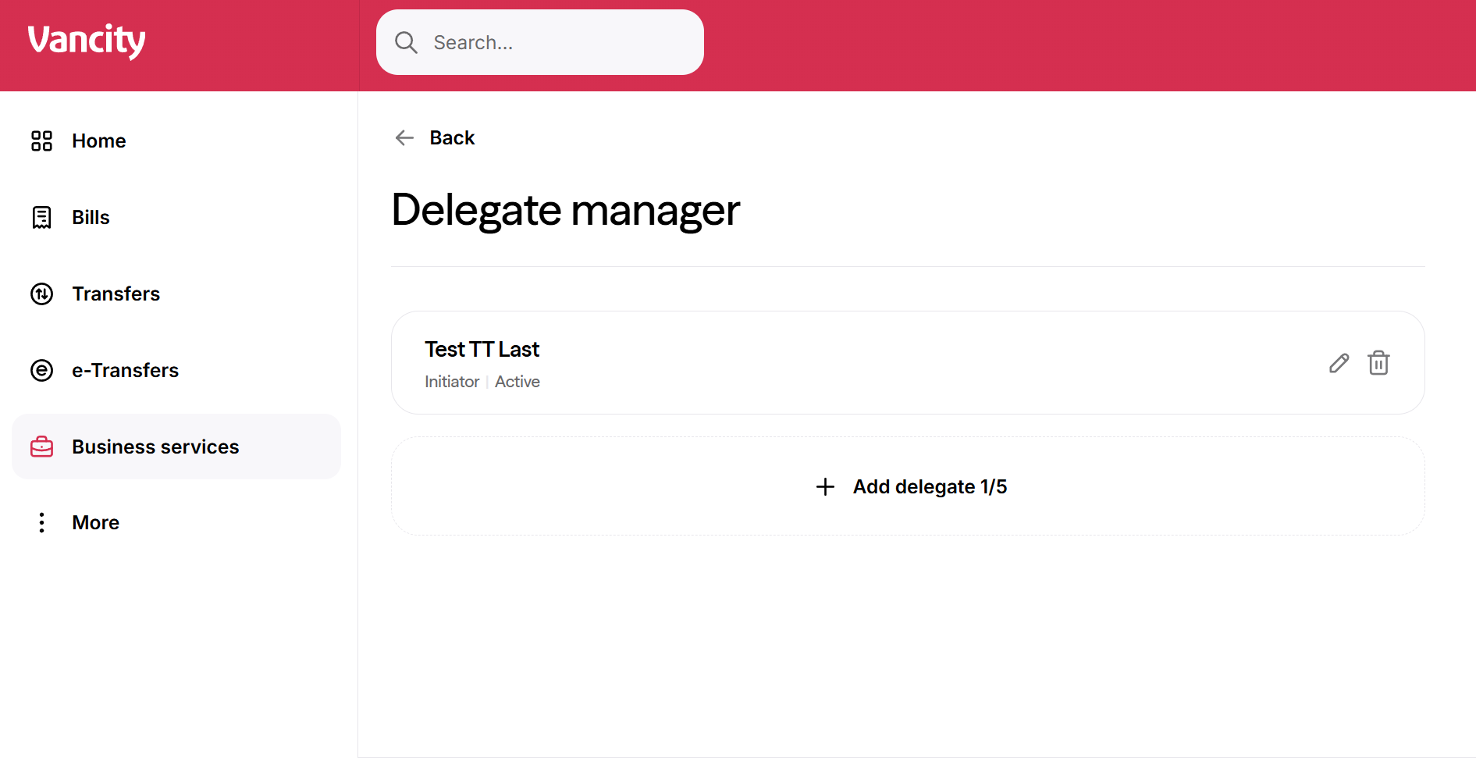Open the Bills menu item
Viewport: 1476px width, 758px height.
click(x=91, y=217)
